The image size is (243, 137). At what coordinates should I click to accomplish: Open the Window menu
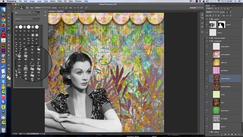78,1
